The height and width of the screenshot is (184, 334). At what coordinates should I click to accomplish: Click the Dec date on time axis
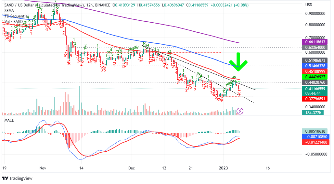132,168
